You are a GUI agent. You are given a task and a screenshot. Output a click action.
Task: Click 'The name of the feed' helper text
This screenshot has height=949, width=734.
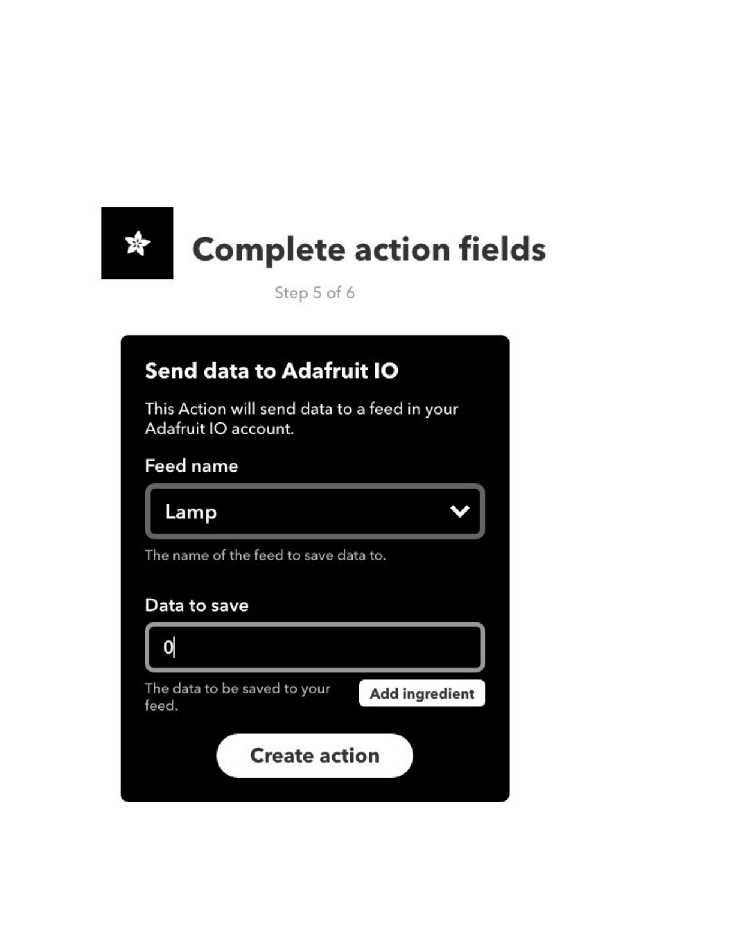pyautogui.click(x=265, y=555)
